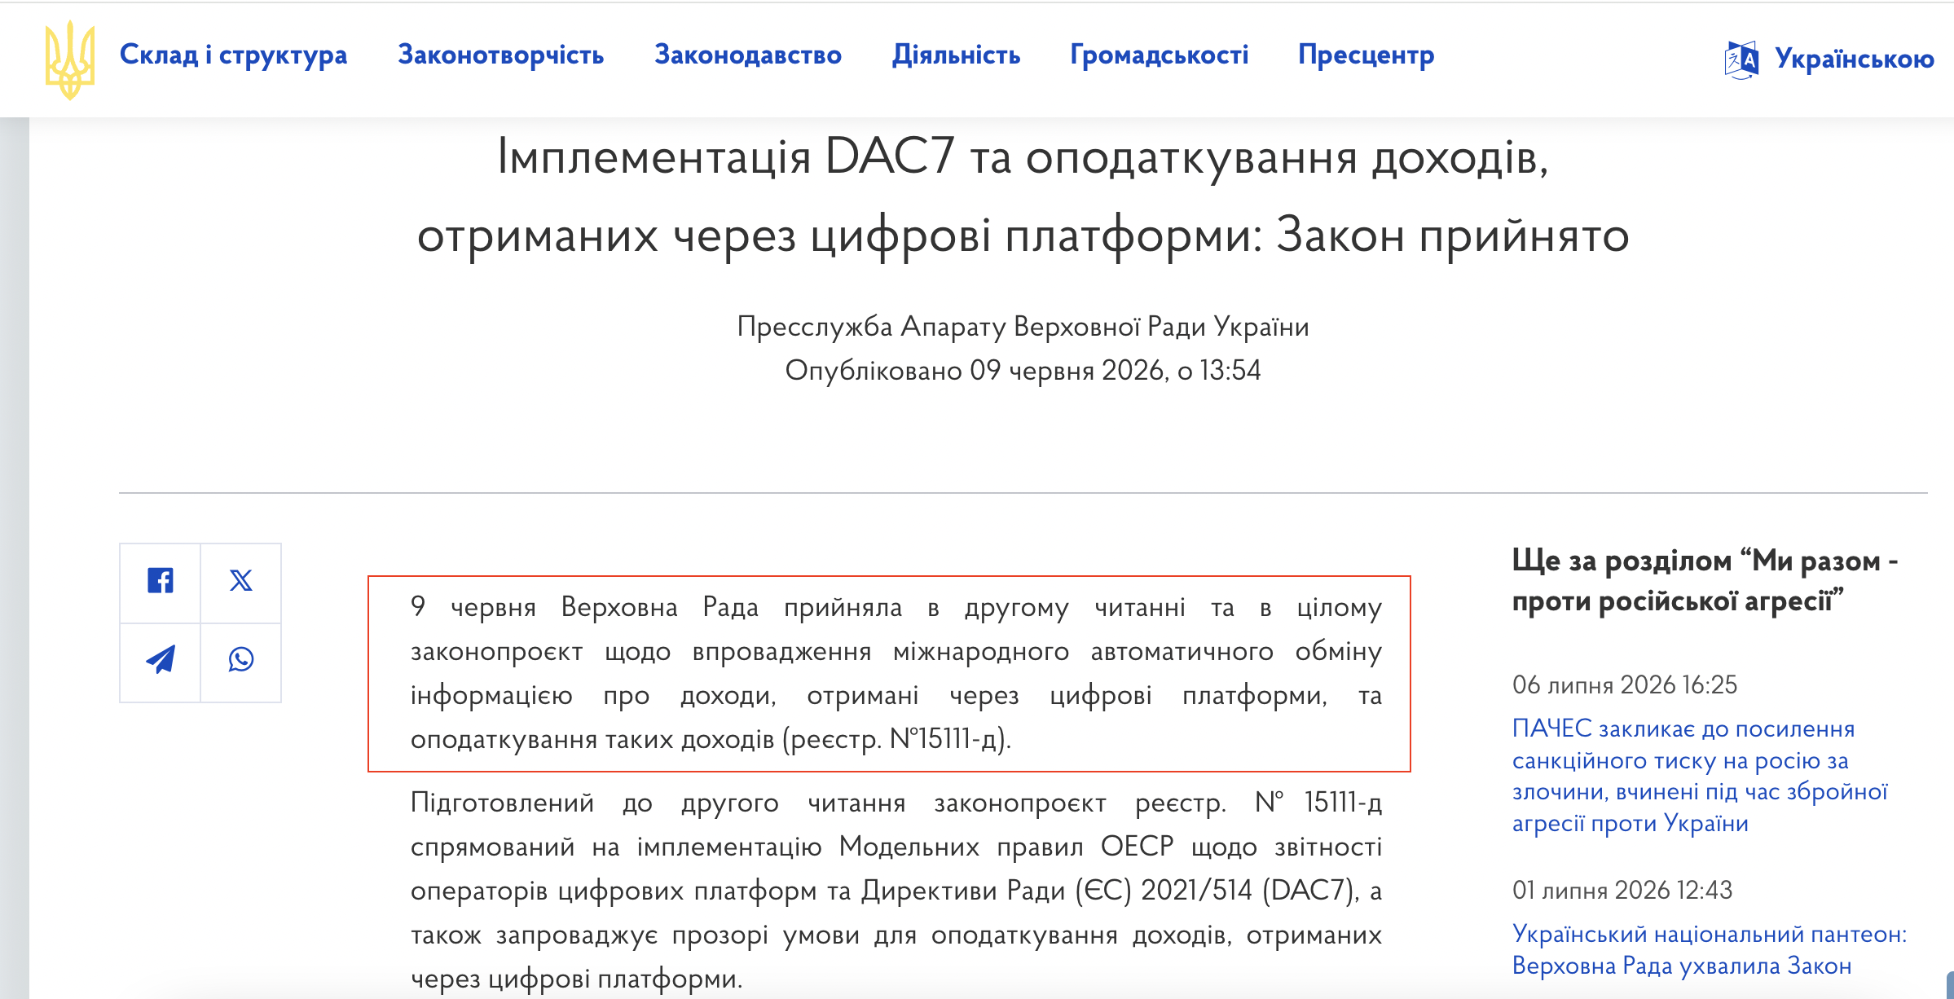The width and height of the screenshot is (1954, 999).
Task: Open the Законотворчість menu
Action: [x=500, y=55]
